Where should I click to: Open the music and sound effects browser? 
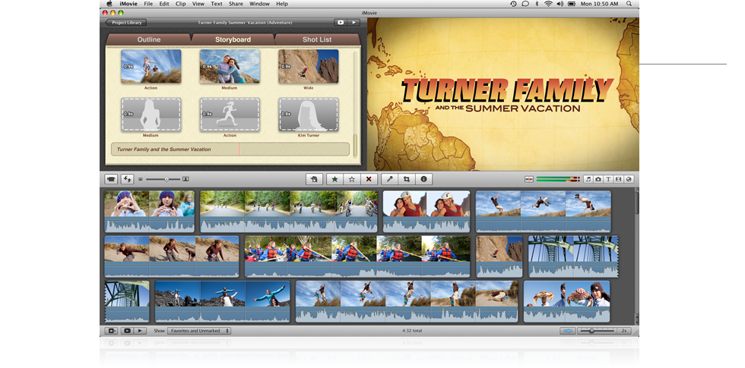coord(588,179)
